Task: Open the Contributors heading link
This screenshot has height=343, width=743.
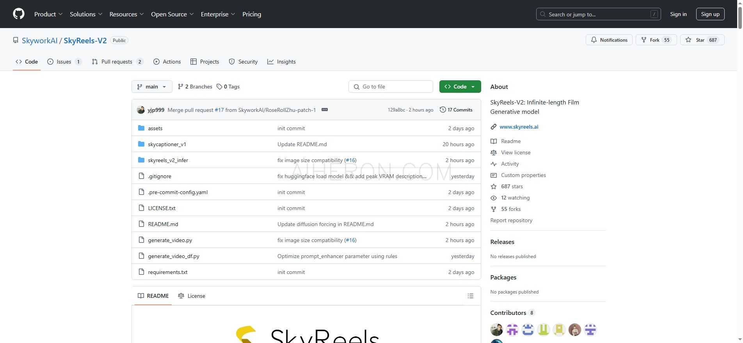Action: point(512,313)
